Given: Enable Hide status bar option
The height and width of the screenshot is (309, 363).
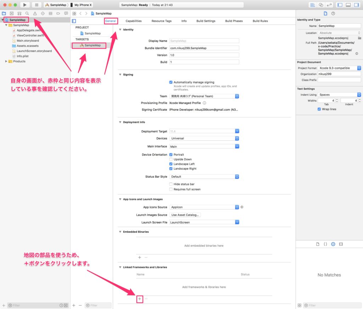Looking at the screenshot, I should pos(171,184).
